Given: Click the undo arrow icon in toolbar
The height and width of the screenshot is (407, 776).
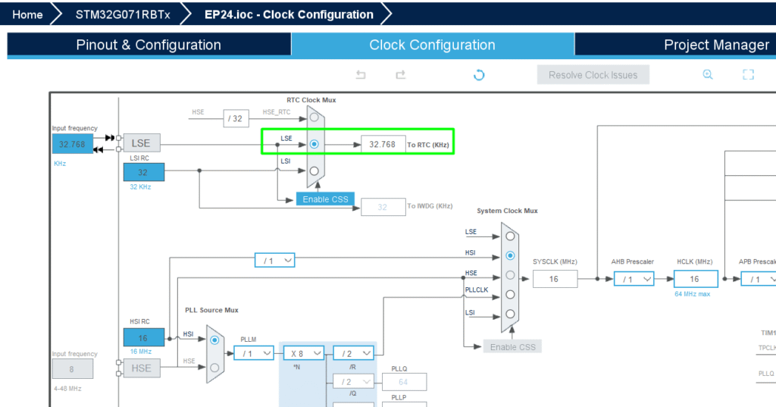Looking at the screenshot, I should coord(361,74).
